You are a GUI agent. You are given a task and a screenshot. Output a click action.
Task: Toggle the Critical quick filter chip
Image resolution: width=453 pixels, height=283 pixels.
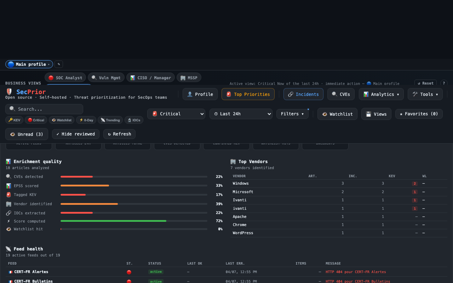point(36,120)
